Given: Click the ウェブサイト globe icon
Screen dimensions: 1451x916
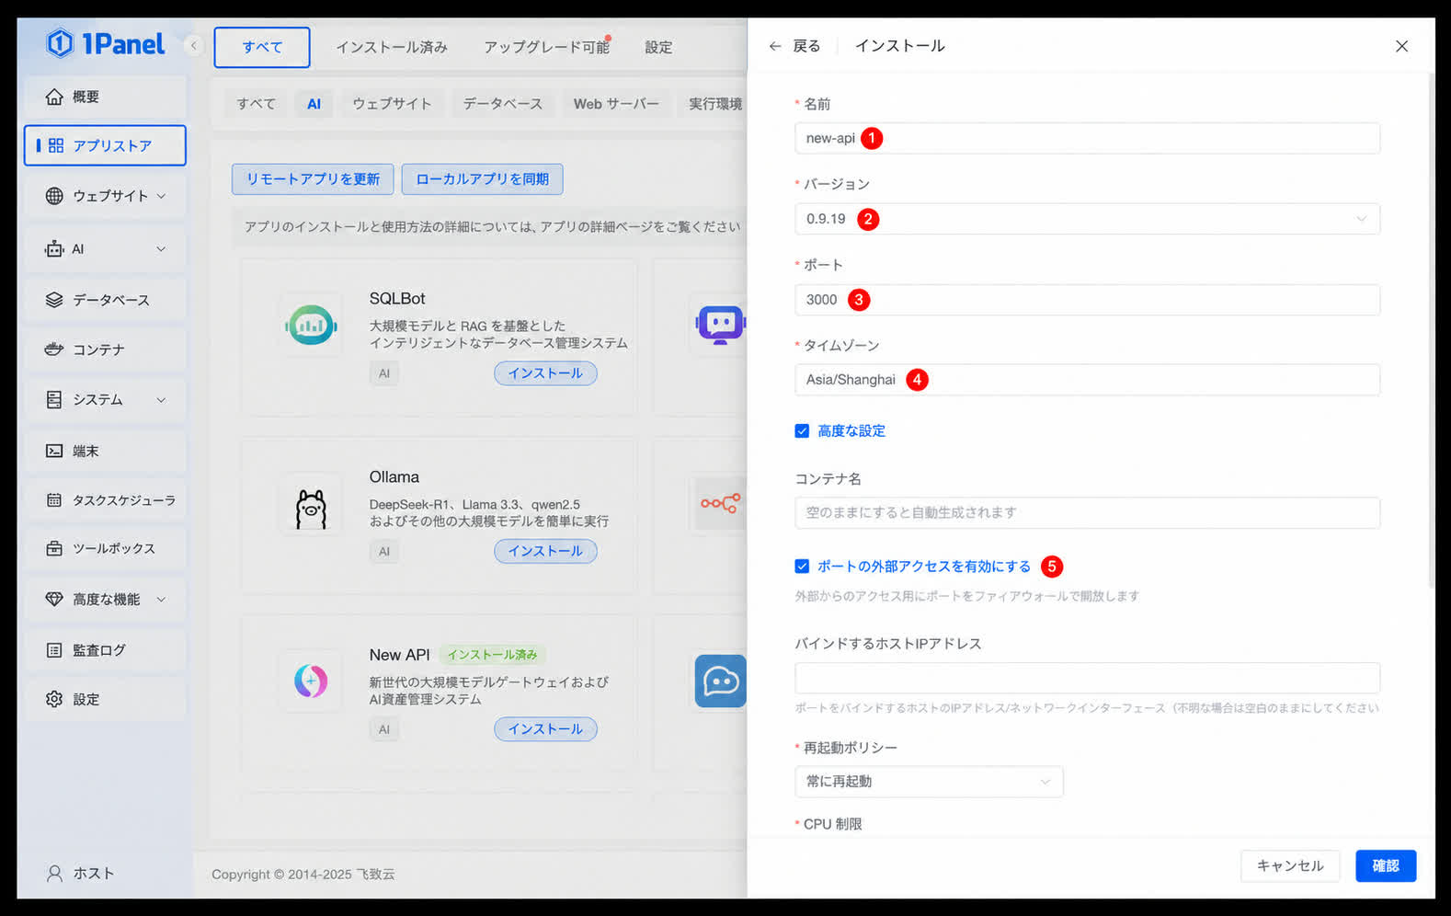Looking at the screenshot, I should (54, 196).
